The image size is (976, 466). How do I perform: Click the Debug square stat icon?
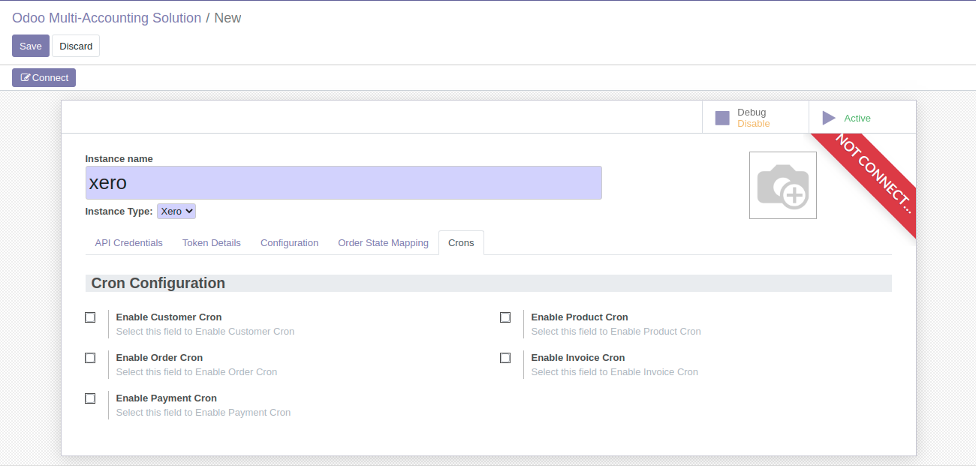(722, 118)
